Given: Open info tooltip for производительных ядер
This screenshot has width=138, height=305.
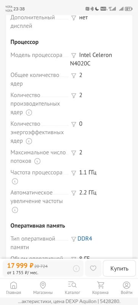Looking at the screenshot, I should tap(29, 112).
